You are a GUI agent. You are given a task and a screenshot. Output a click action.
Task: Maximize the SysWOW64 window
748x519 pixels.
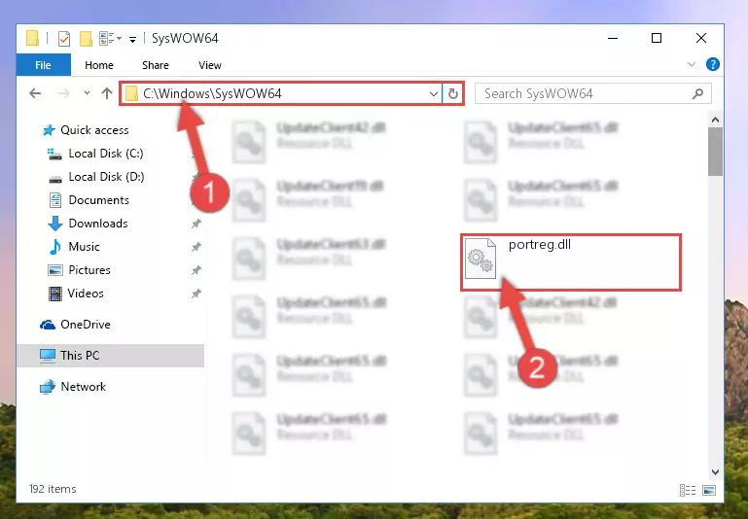click(657, 38)
